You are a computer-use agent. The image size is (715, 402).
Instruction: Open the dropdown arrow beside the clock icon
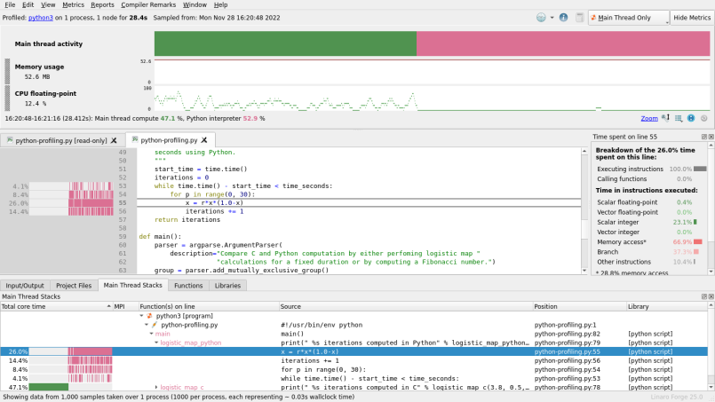552,18
